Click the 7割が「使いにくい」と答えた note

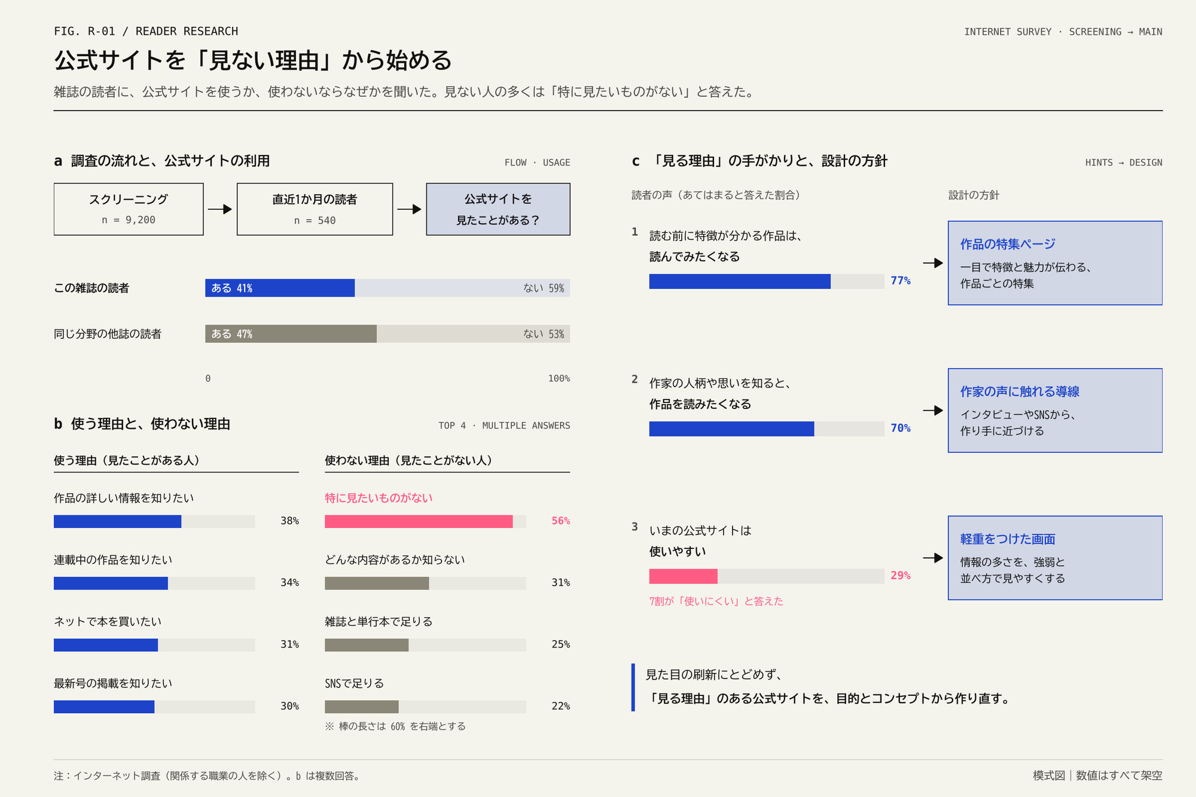(716, 601)
